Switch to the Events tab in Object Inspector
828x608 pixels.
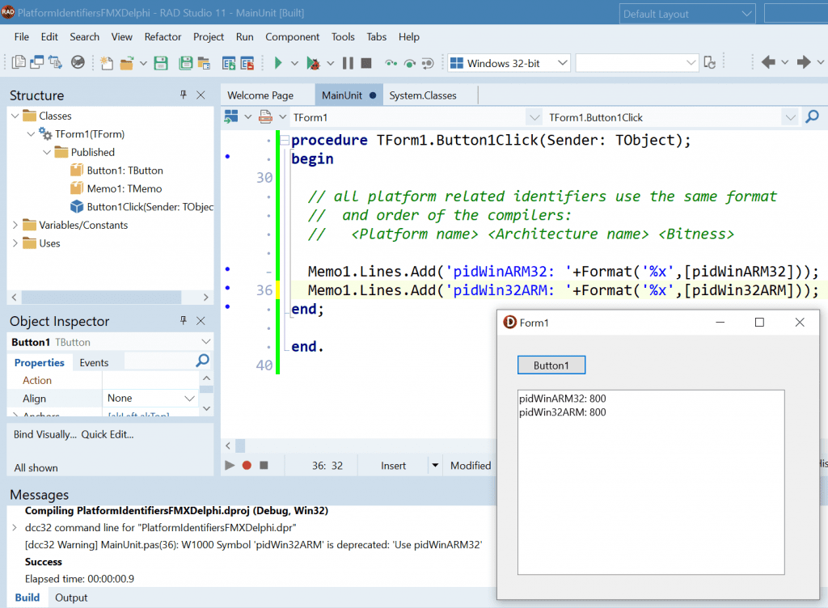tap(94, 362)
